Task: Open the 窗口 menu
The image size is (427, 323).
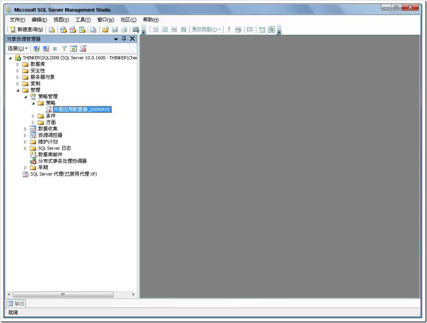Action: pyautogui.click(x=106, y=19)
